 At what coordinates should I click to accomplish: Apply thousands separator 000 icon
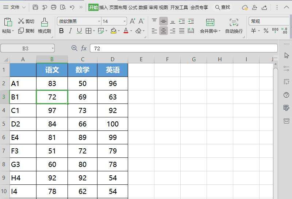pos(275,31)
